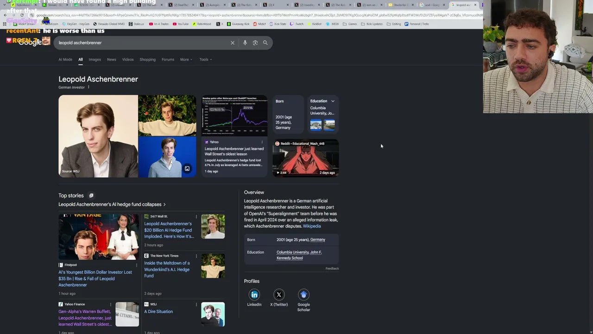Open the Midkif bookmark

pos(260,24)
